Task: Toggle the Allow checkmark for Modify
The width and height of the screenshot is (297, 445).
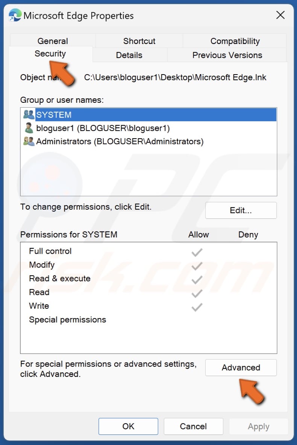Action: (x=196, y=265)
